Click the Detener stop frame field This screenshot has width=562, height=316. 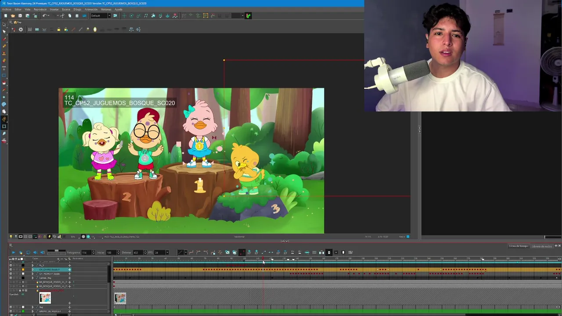click(138, 252)
